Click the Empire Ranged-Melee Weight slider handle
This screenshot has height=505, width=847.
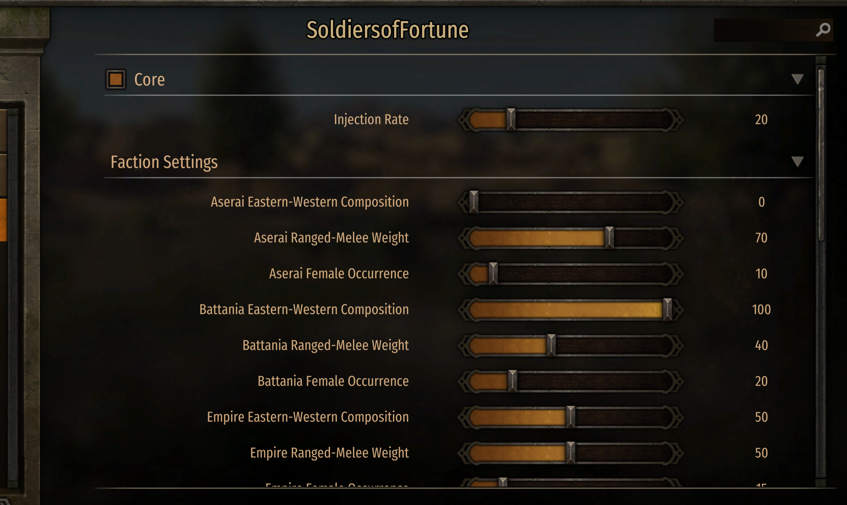571,453
